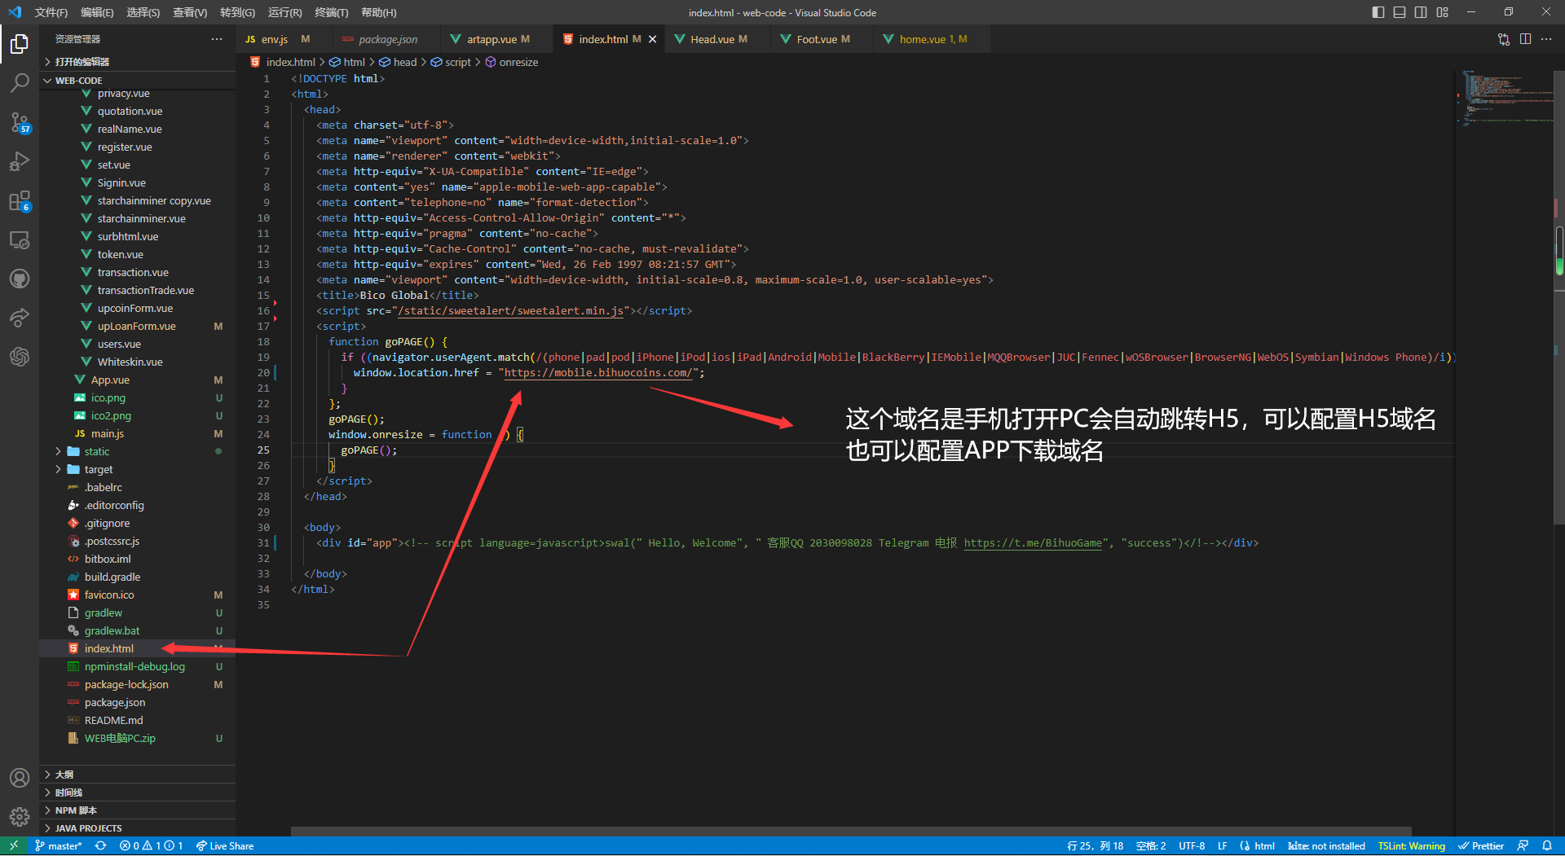Open the mobile.bihuocoins.com link in code

pyautogui.click(x=597, y=373)
